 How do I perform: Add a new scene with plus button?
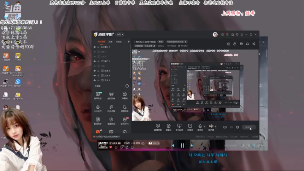click(x=128, y=42)
